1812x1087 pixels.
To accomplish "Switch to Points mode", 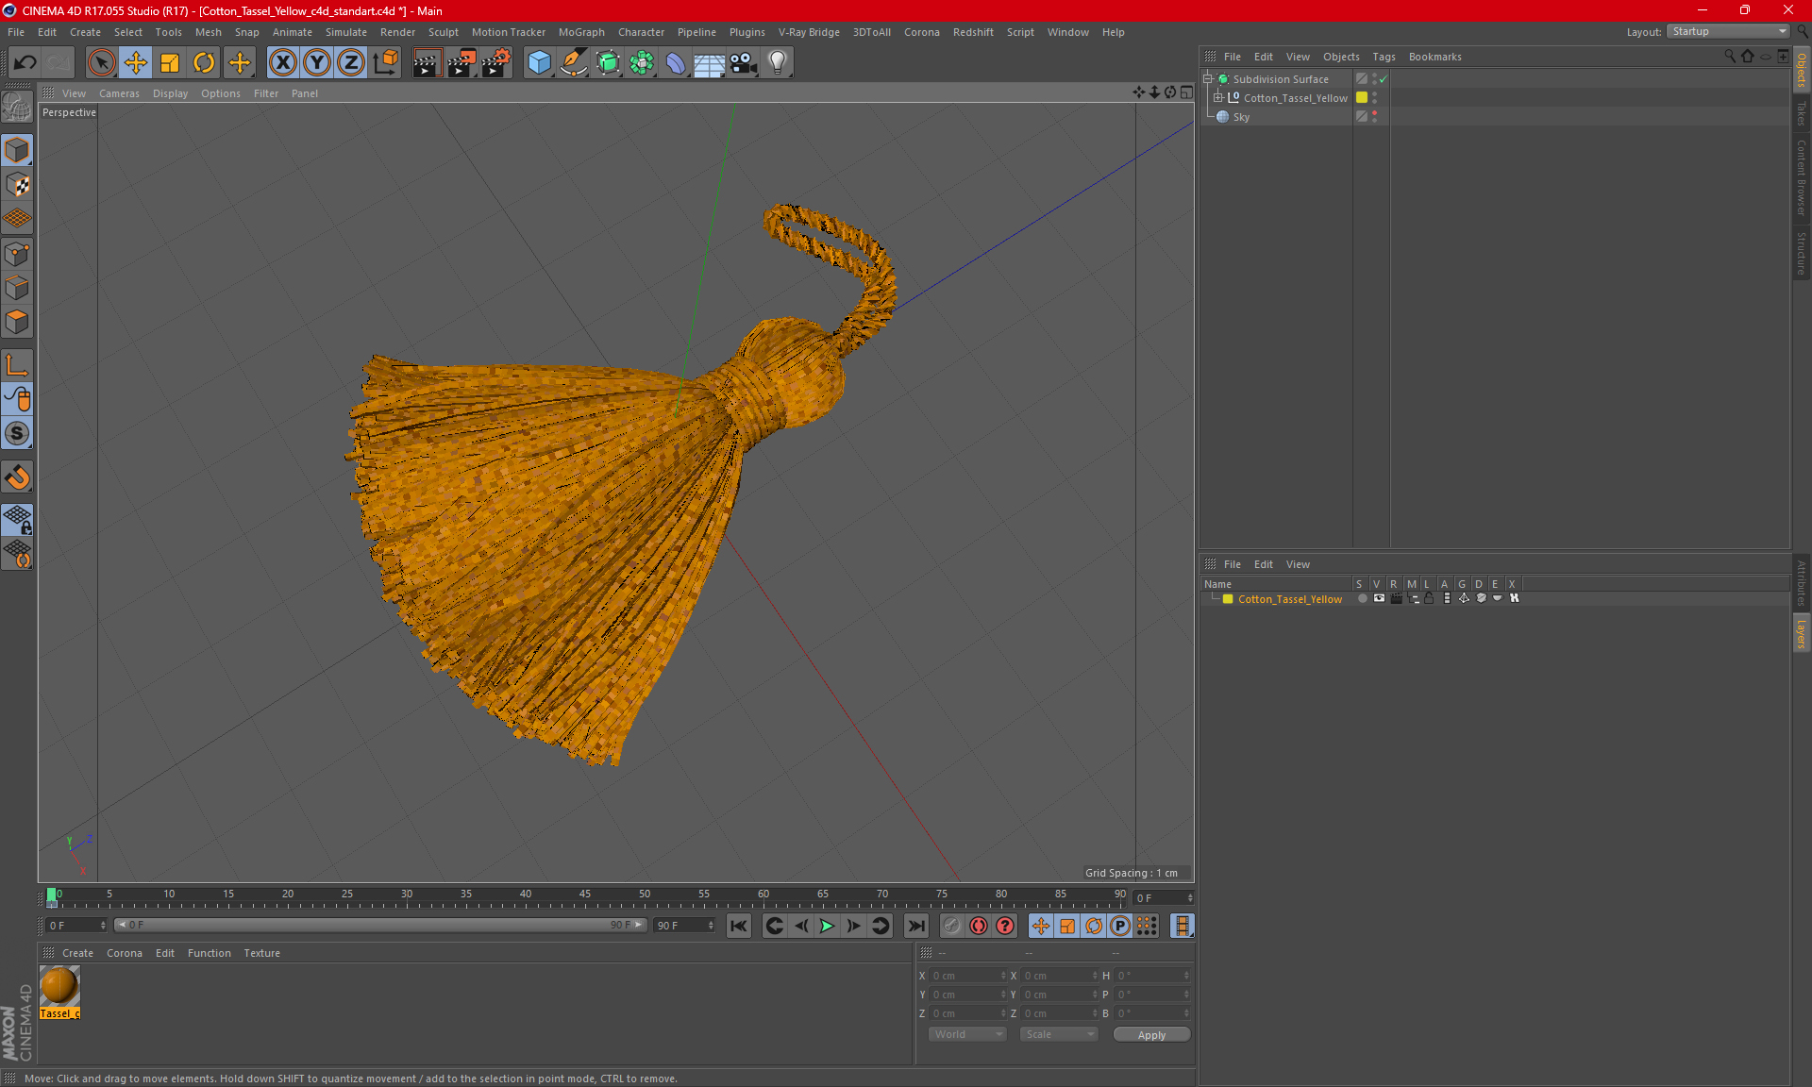I will [x=17, y=254].
